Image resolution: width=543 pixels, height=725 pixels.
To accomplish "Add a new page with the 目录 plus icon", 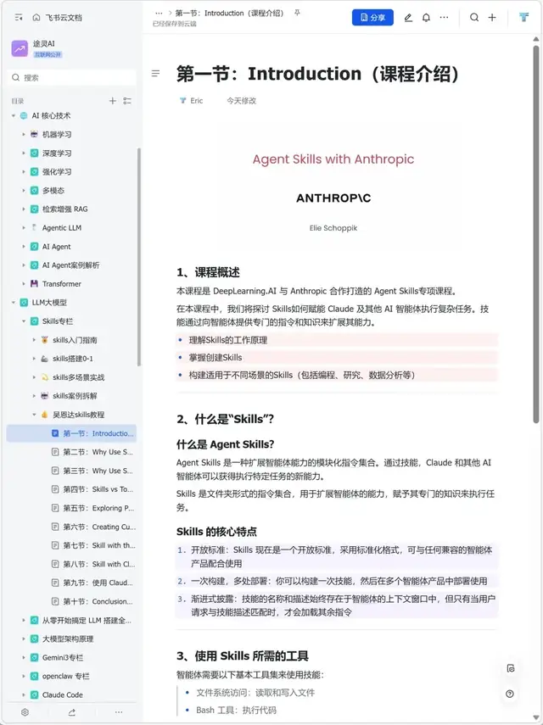I will click(112, 101).
